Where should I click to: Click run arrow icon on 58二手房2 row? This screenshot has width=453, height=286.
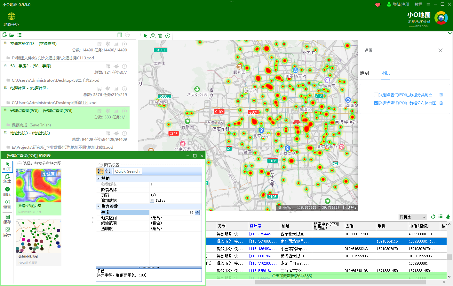click(x=124, y=66)
